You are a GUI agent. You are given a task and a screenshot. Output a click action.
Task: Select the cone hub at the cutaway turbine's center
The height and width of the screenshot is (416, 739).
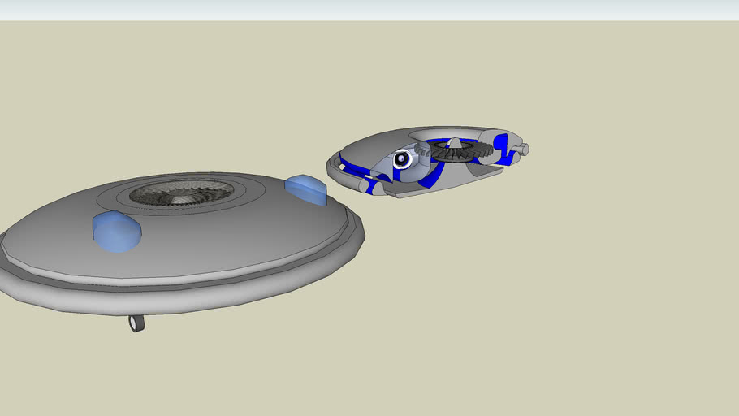coord(455,144)
